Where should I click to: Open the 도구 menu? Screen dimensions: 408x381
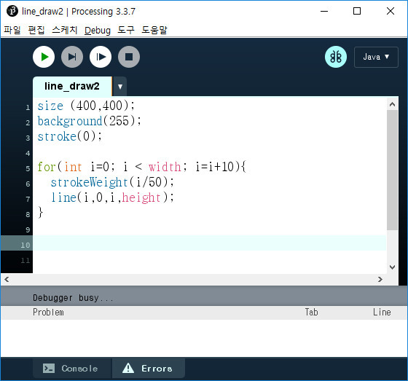click(x=126, y=30)
